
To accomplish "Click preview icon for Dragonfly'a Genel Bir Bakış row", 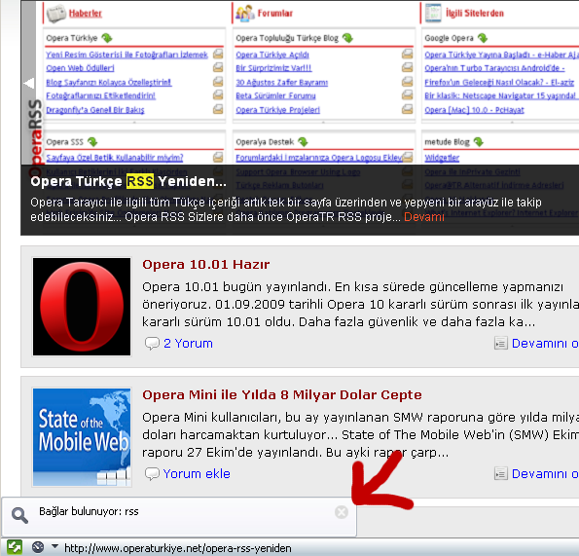I will tap(218, 109).
